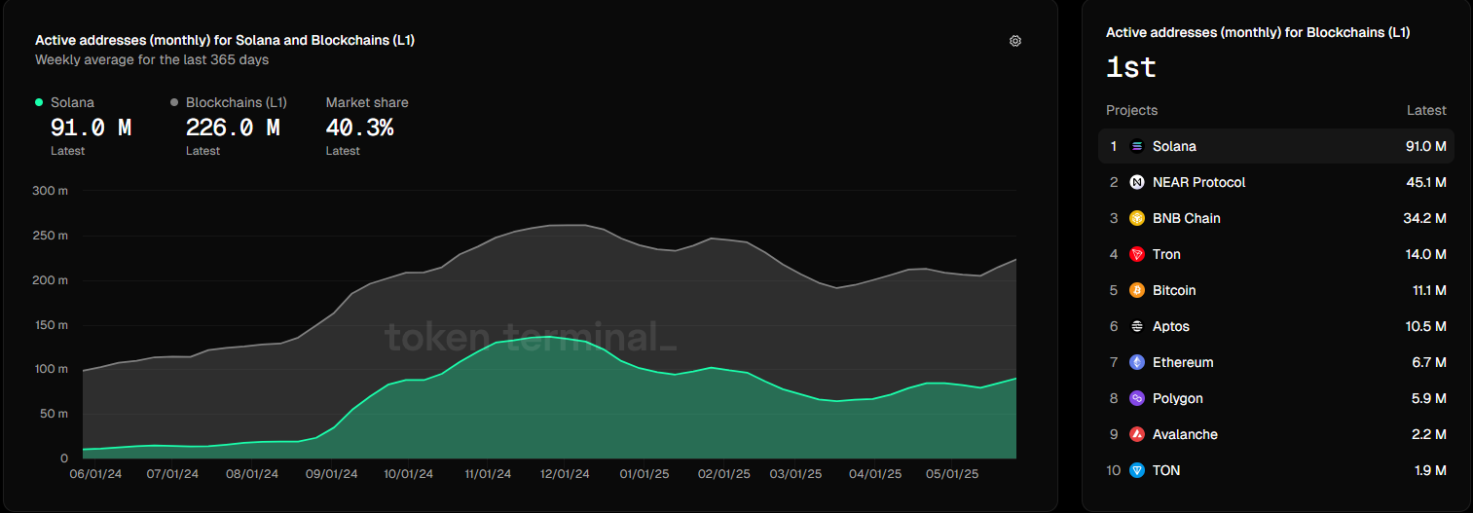
Task: Open the Aptos project link
Action: (x=1171, y=326)
